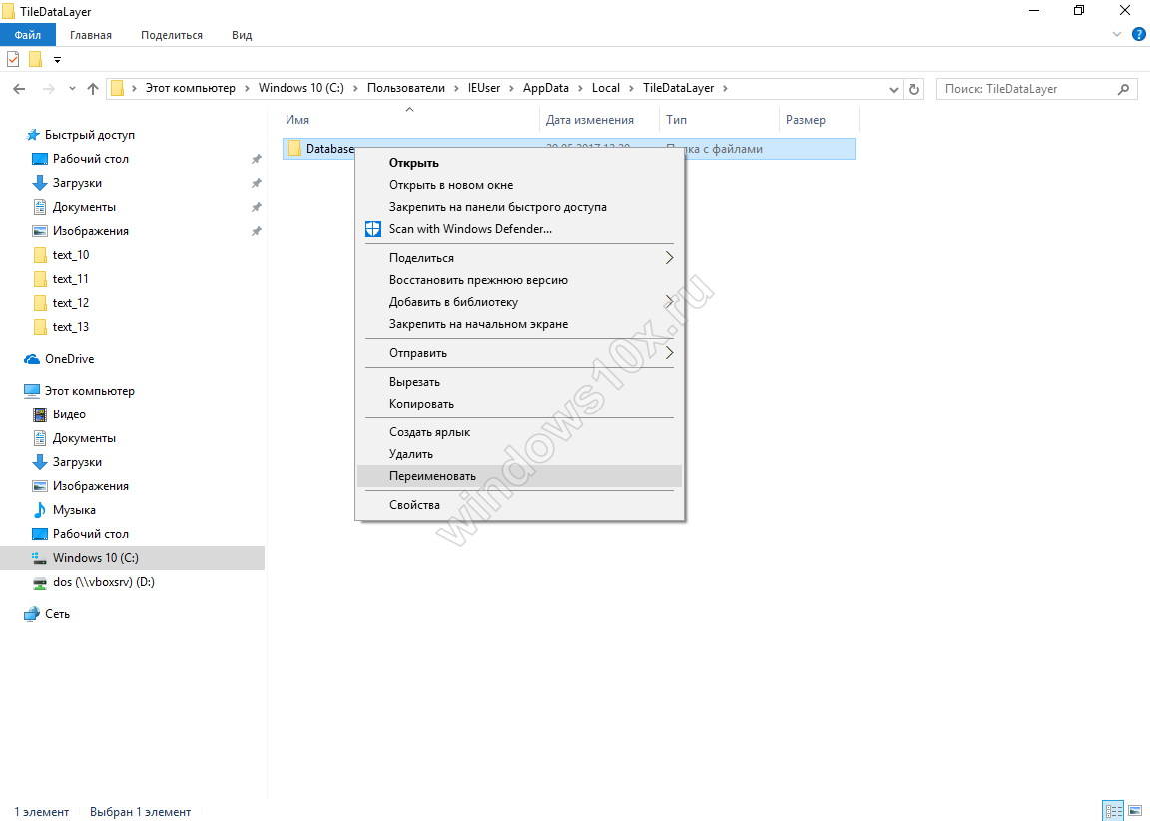Select Переименовать in context menu
Image resolution: width=1150 pixels, height=821 pixels.
pos(432,476)
